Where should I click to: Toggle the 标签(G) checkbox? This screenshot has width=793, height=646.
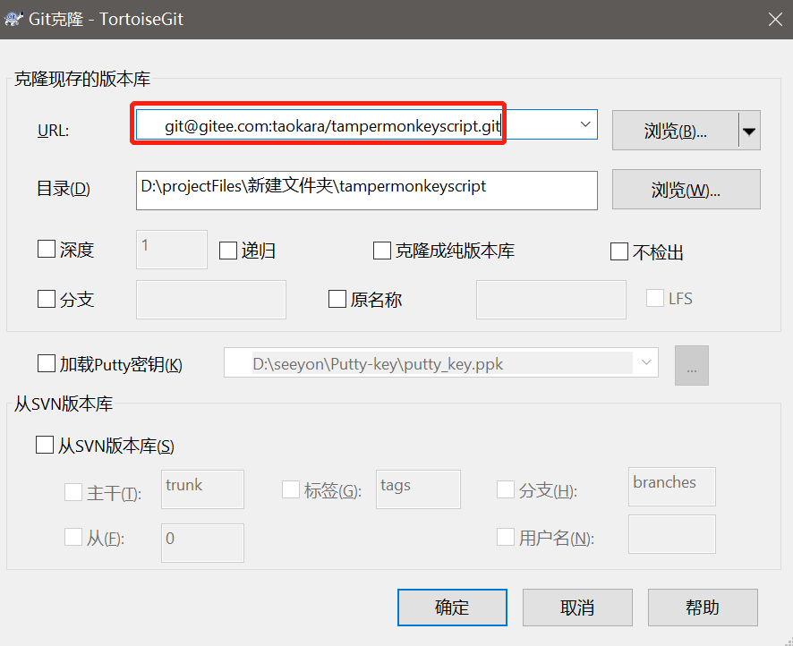[x=291, y=489]
